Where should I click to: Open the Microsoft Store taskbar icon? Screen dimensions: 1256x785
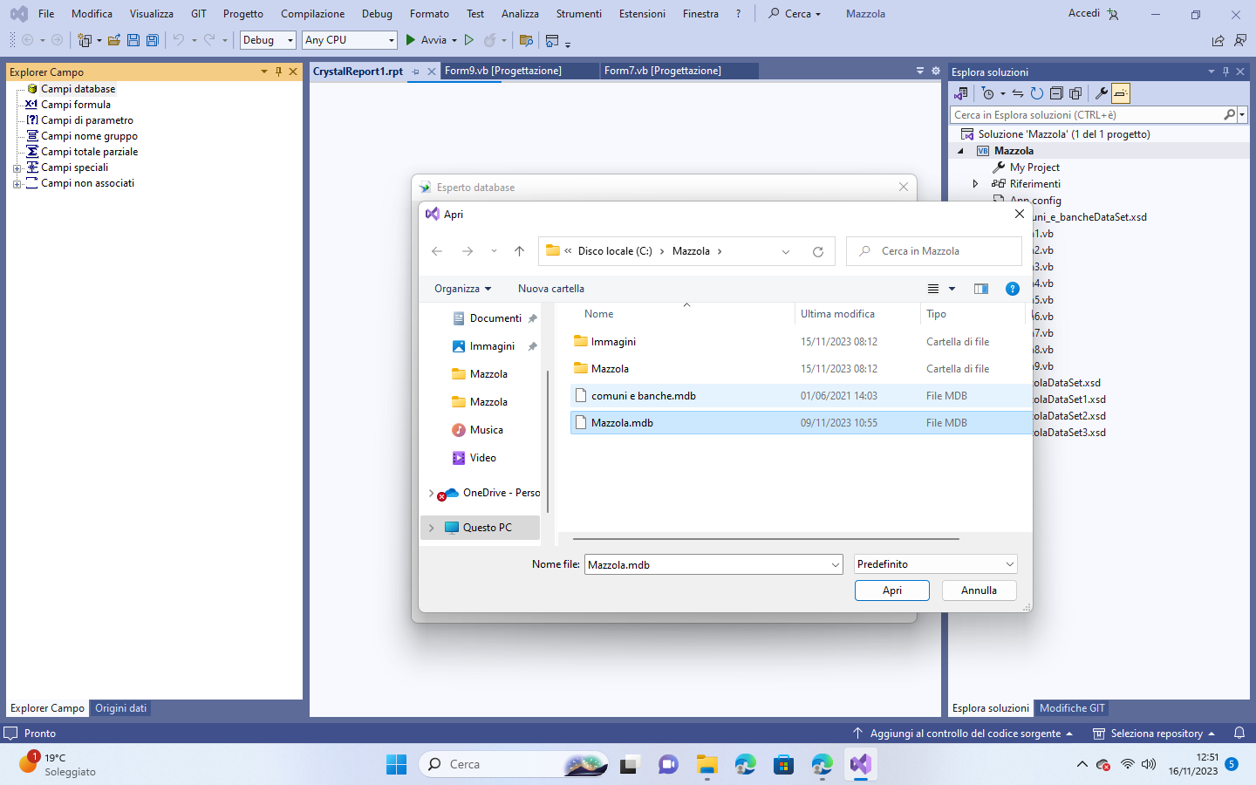783,764
